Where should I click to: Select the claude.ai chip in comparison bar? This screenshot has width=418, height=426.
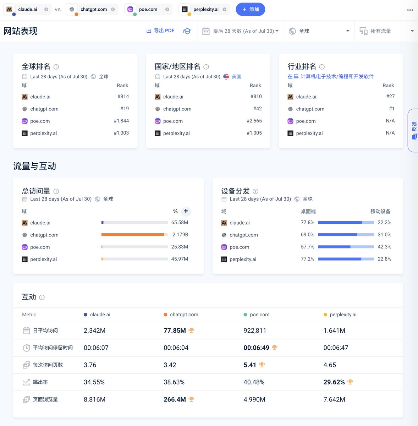(x=27, y=10)
